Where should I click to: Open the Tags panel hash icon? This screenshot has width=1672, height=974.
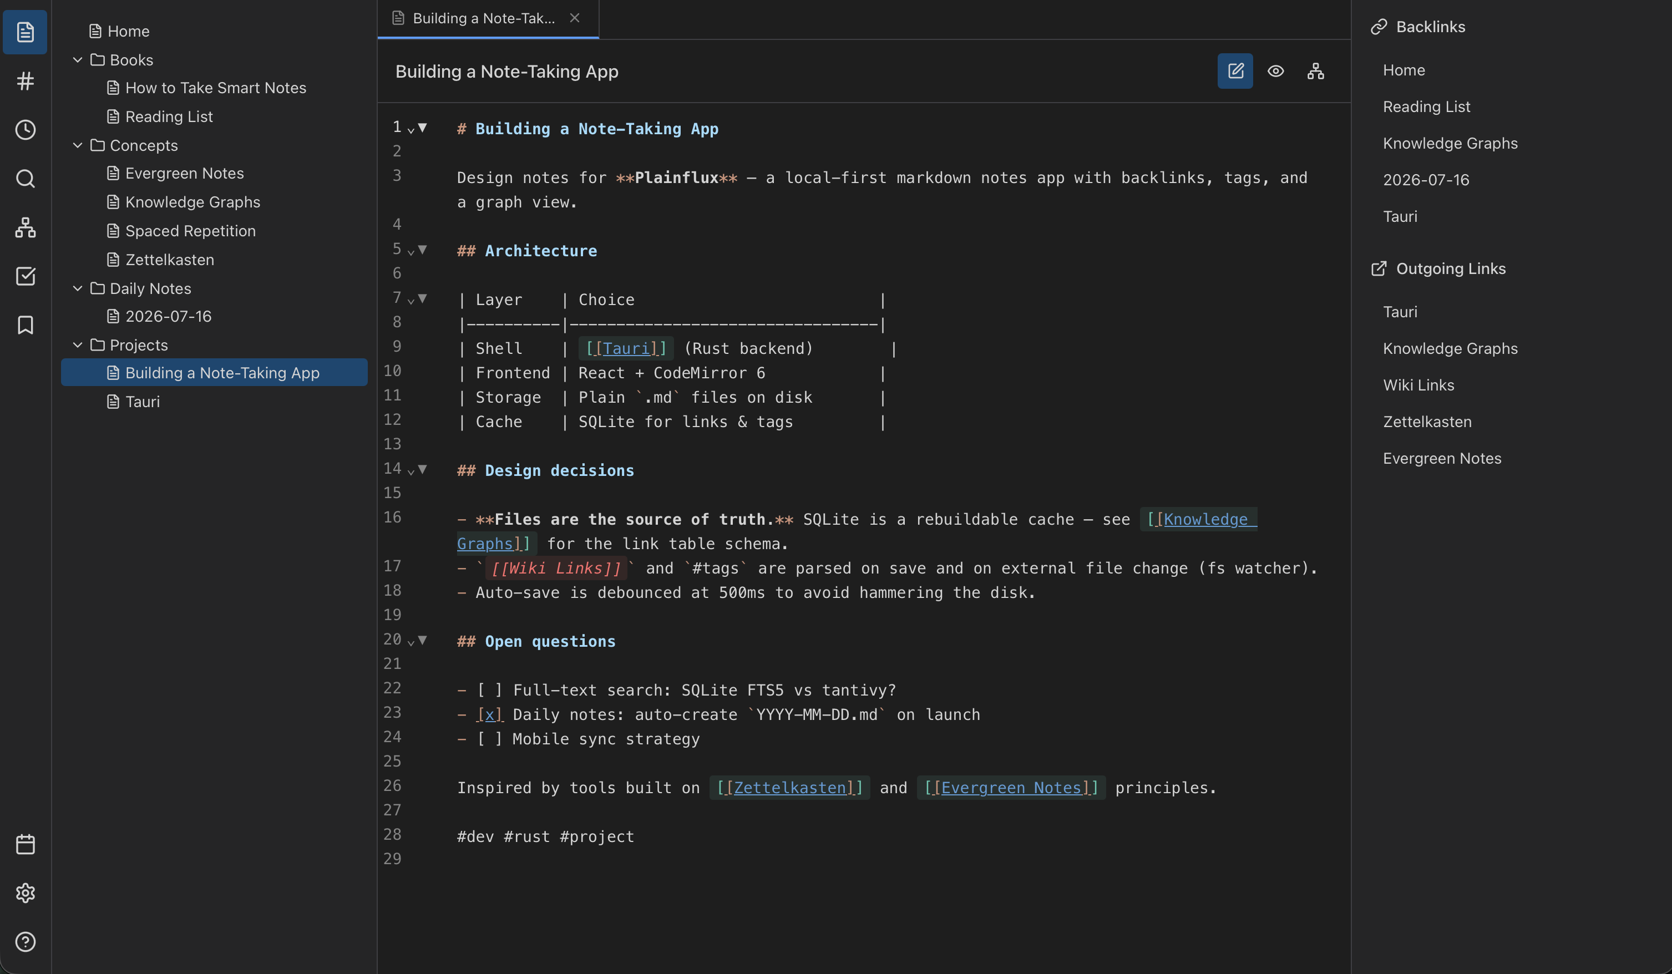click(x=25, y=81)
